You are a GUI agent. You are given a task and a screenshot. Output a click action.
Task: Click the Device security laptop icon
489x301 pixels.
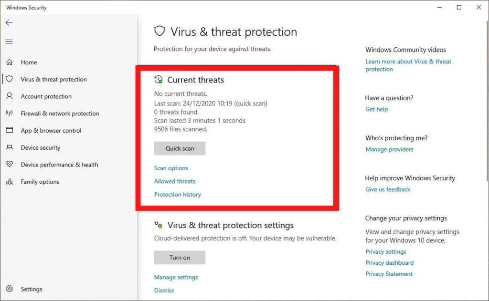9,148
